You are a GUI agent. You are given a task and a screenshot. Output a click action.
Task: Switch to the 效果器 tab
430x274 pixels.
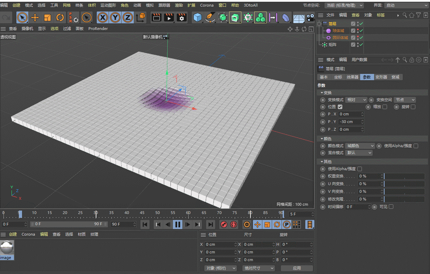pos(352,77)
